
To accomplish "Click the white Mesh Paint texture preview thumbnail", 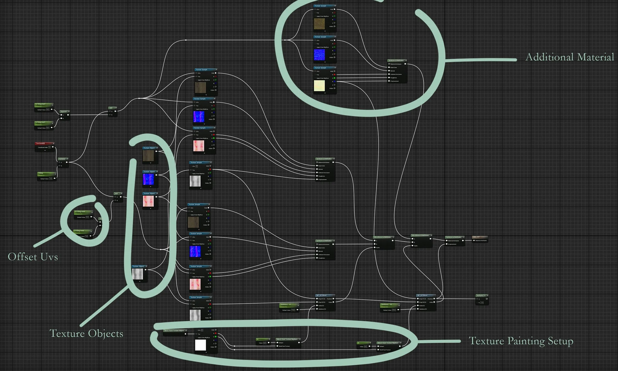I will pos(200,345).
